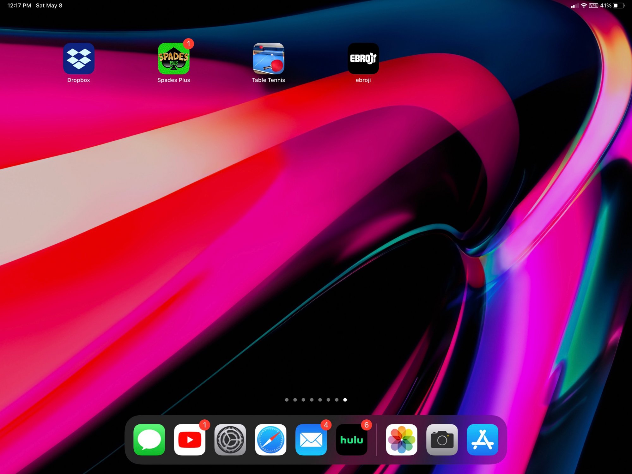Open the Photos app
The image size is (632, 474).
[x=401, y=440]
